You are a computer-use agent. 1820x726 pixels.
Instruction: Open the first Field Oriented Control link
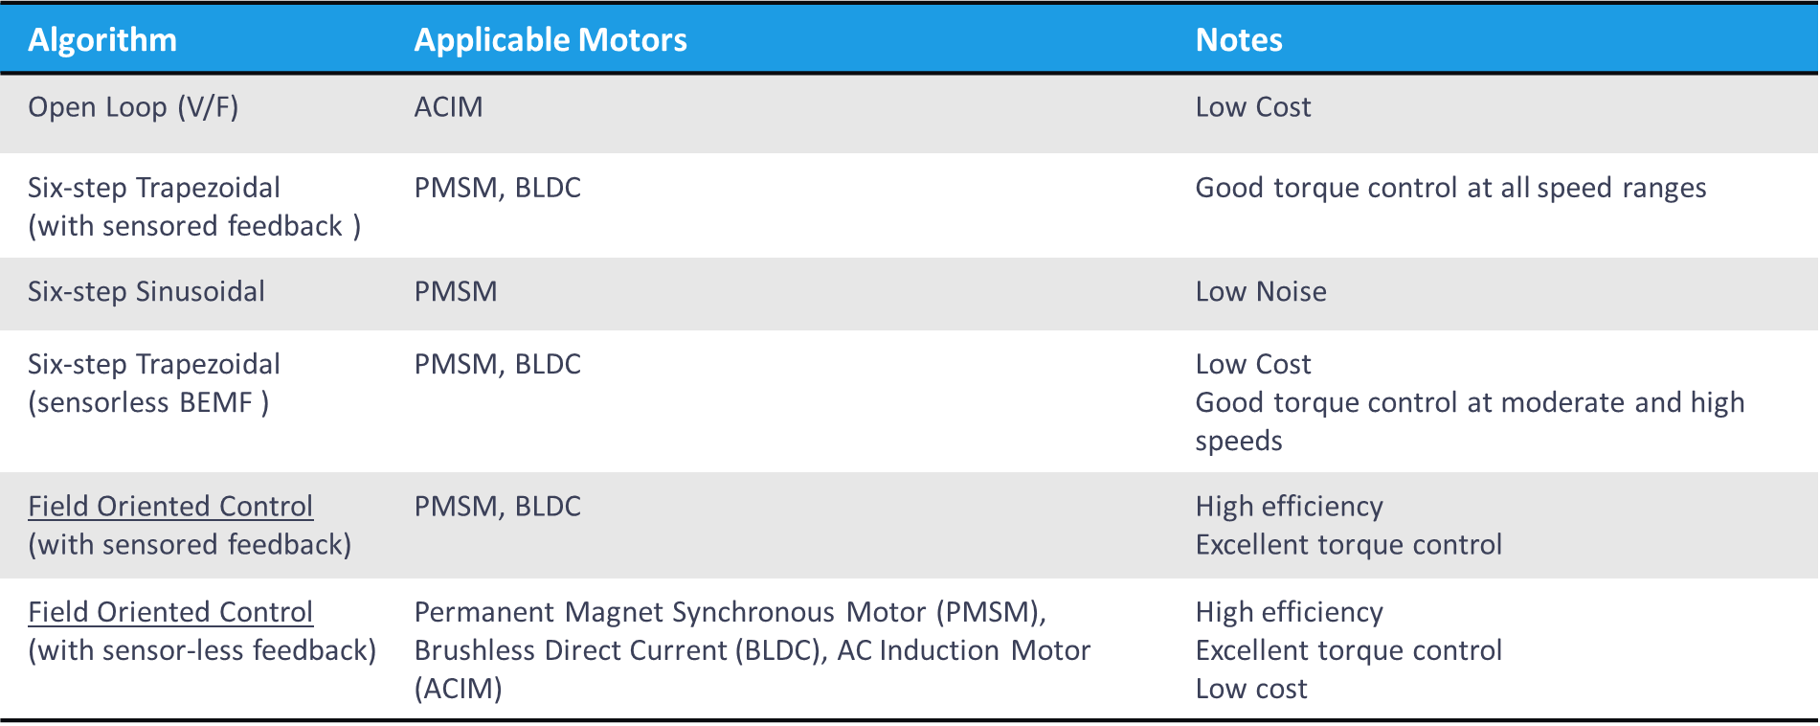170,506
